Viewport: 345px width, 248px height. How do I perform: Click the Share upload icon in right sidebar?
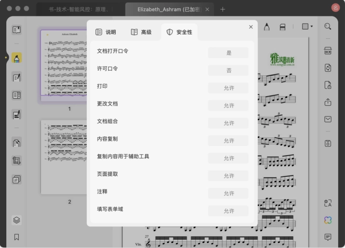[328, 102]
